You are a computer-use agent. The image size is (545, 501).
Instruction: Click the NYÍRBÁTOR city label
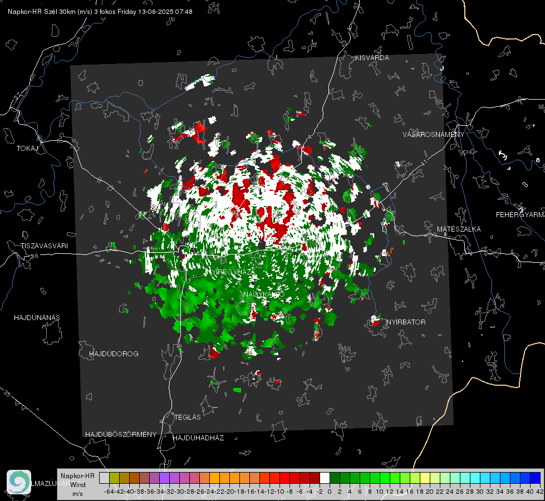(x=406, y=322)
